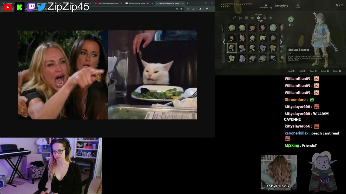This screenshot has height=194, width=346.
Task: Select the green mushroom with x11 count
Action: pos(252,48)
